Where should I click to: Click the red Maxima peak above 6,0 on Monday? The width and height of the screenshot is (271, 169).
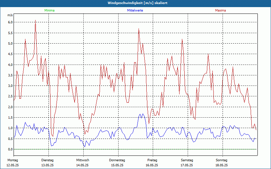click(36, 21)
